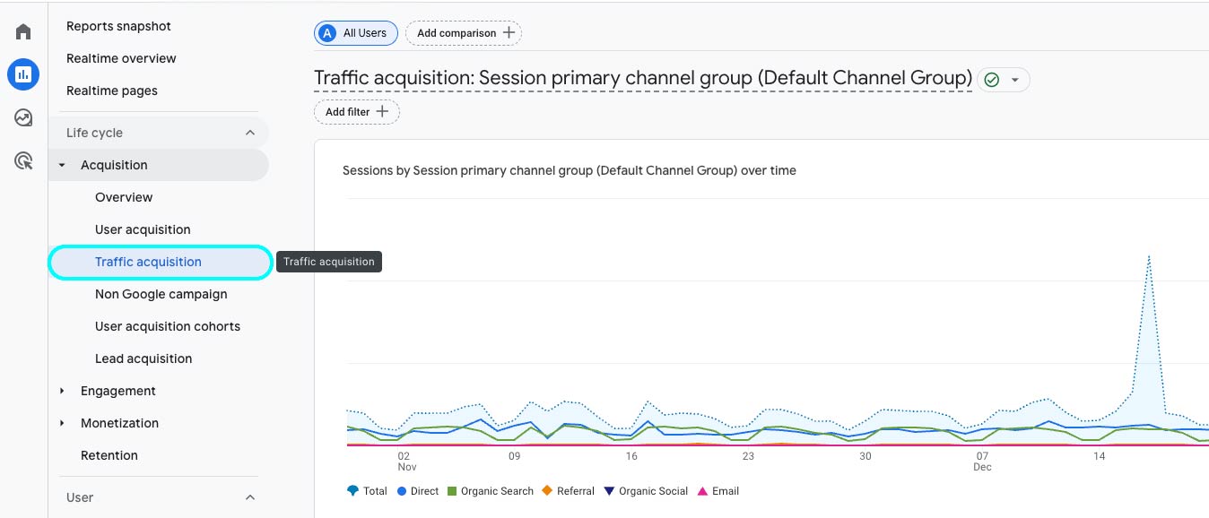Open the Explore icon in left rail

23,117
